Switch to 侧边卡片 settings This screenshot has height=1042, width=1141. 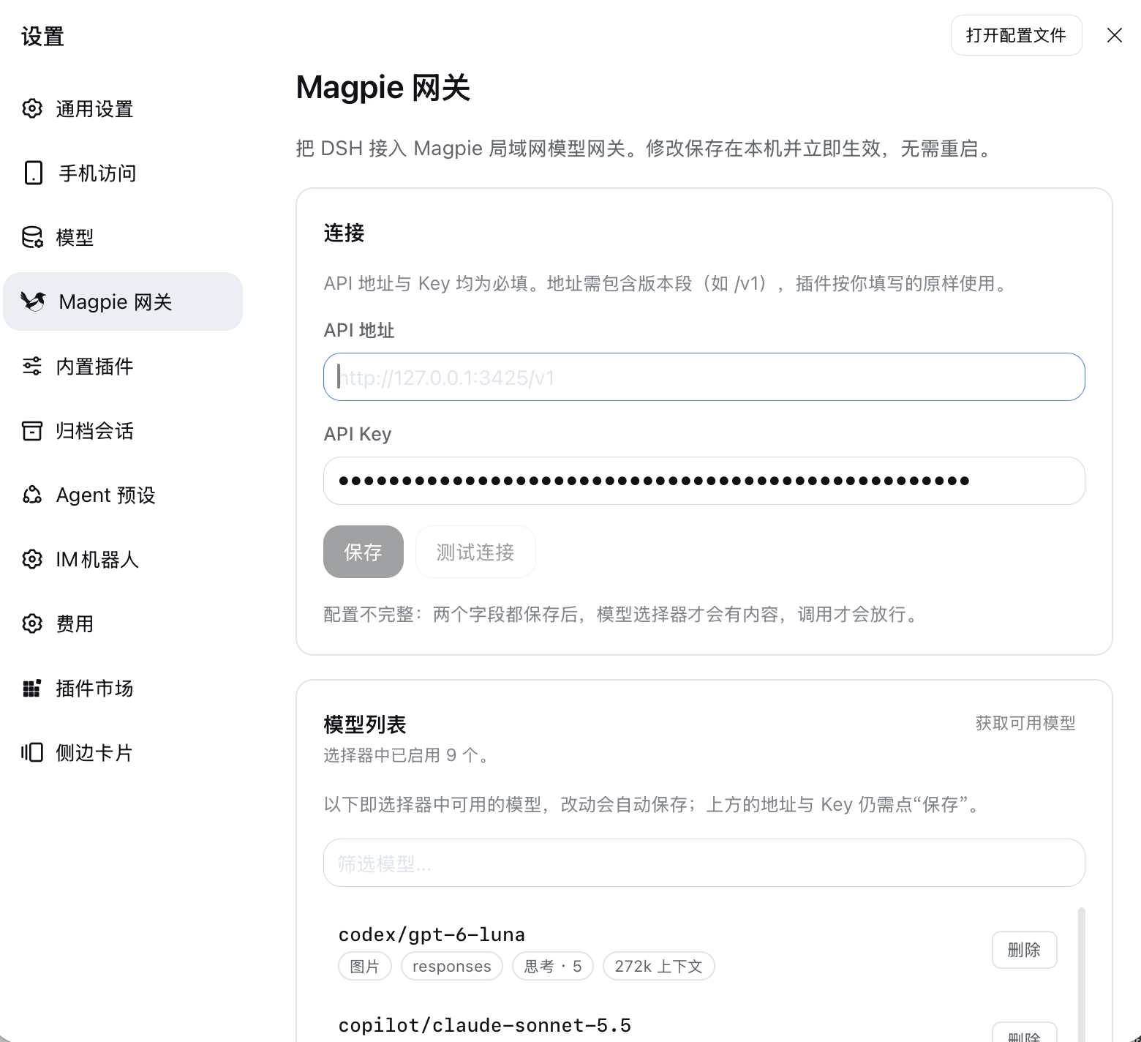[123, 752]
